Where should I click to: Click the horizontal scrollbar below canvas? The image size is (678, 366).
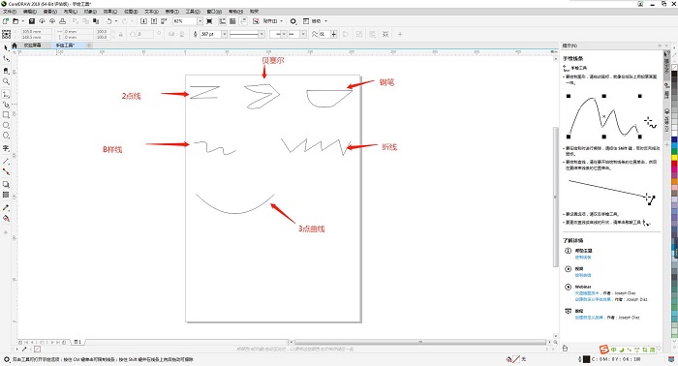pyautogui.click(x=419, y=342)
